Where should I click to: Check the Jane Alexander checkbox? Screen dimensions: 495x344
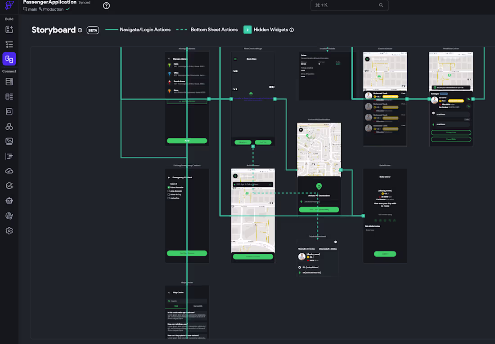click(169, 191)
